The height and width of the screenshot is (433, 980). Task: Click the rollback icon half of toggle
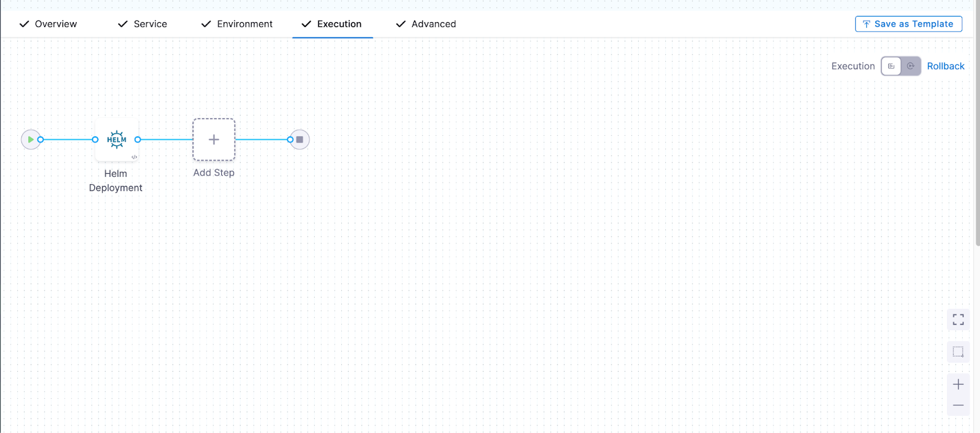tap(911, 66)
